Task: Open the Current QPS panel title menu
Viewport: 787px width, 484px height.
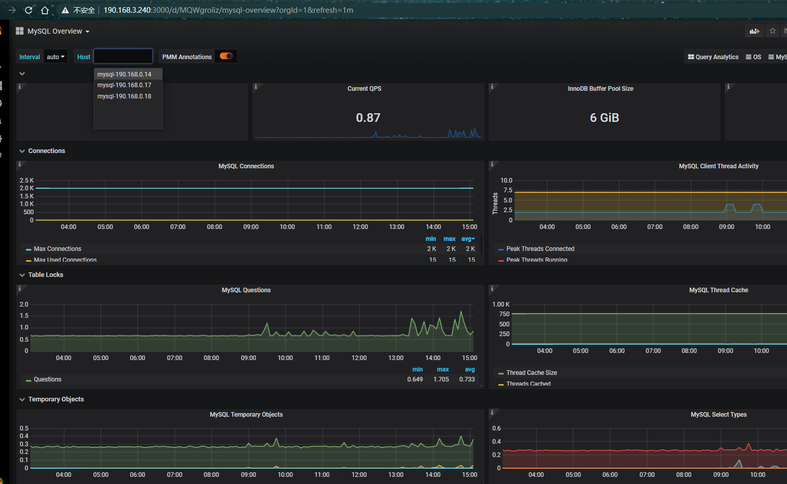Action: [x=365, y=89]
